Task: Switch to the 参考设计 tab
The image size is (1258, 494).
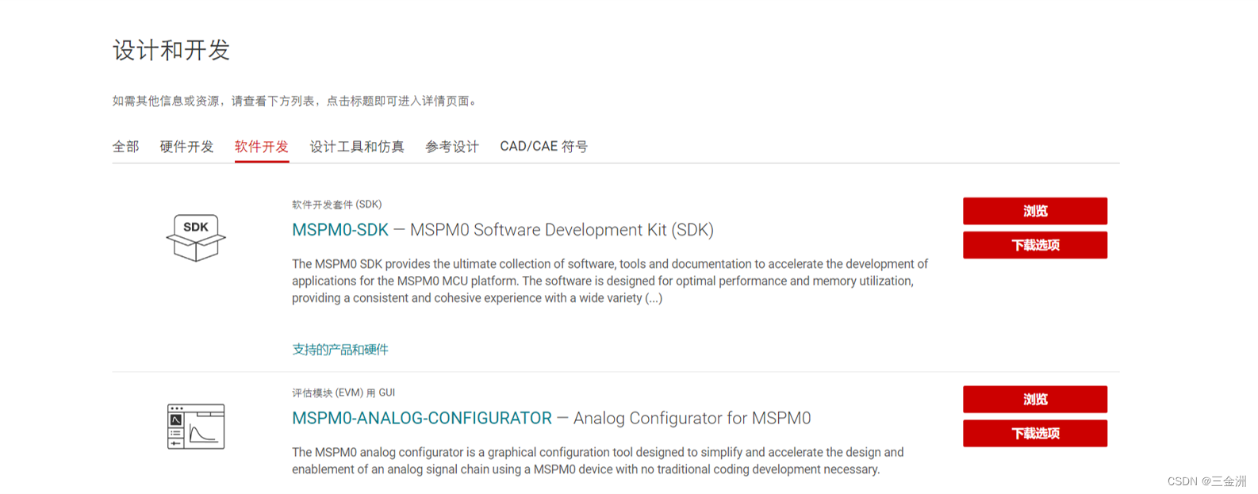Action: 452,147
